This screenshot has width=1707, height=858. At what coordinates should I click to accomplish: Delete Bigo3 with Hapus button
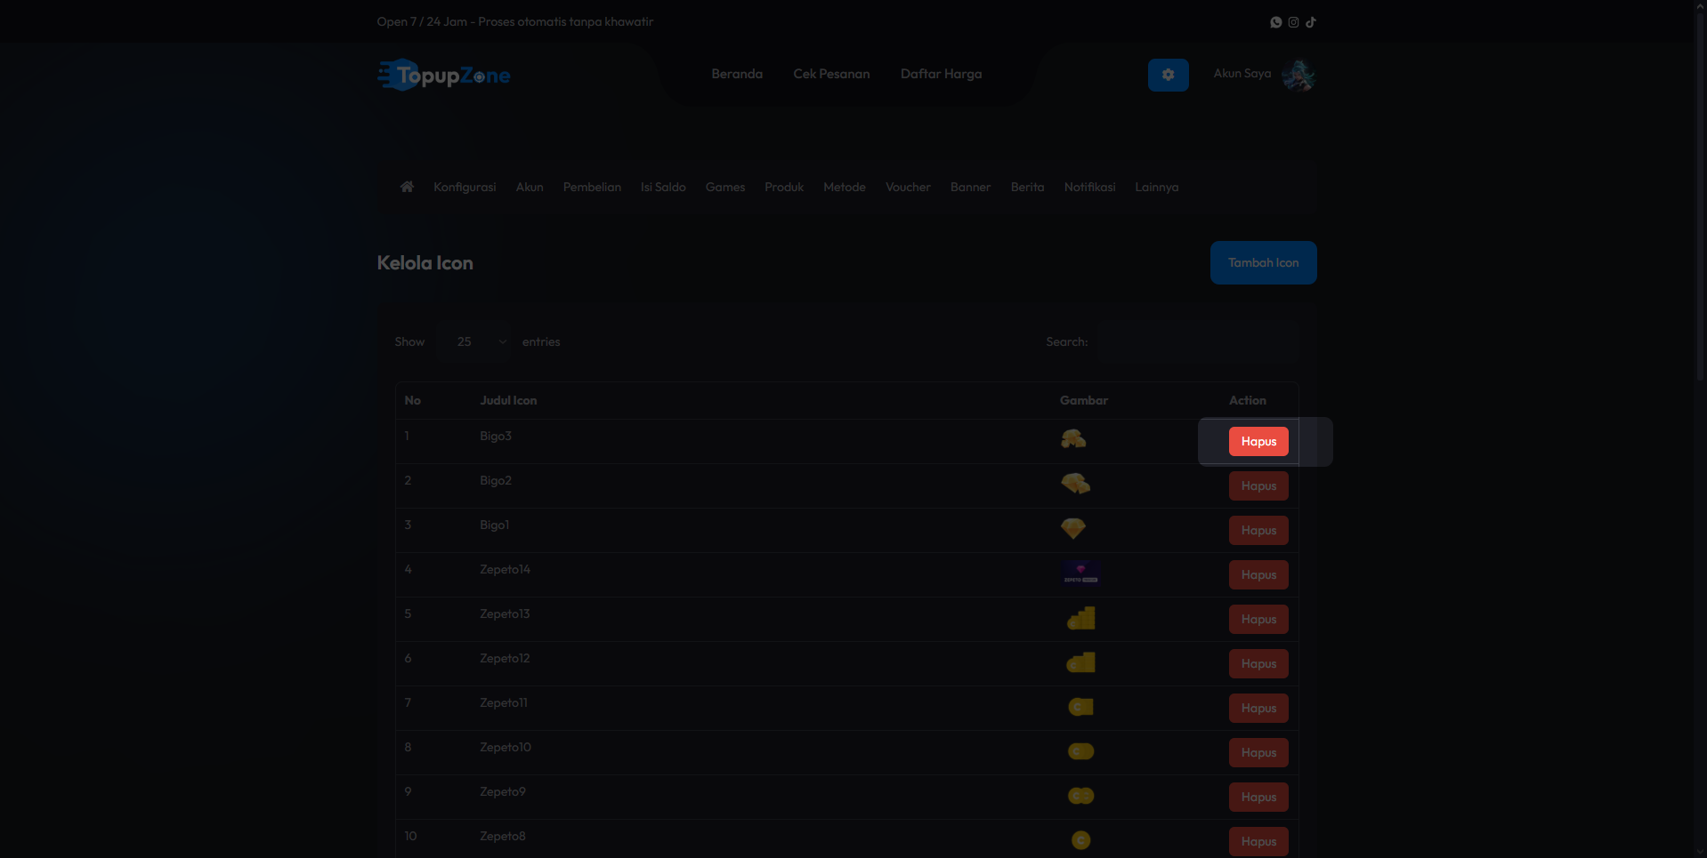click(1258, 441)
